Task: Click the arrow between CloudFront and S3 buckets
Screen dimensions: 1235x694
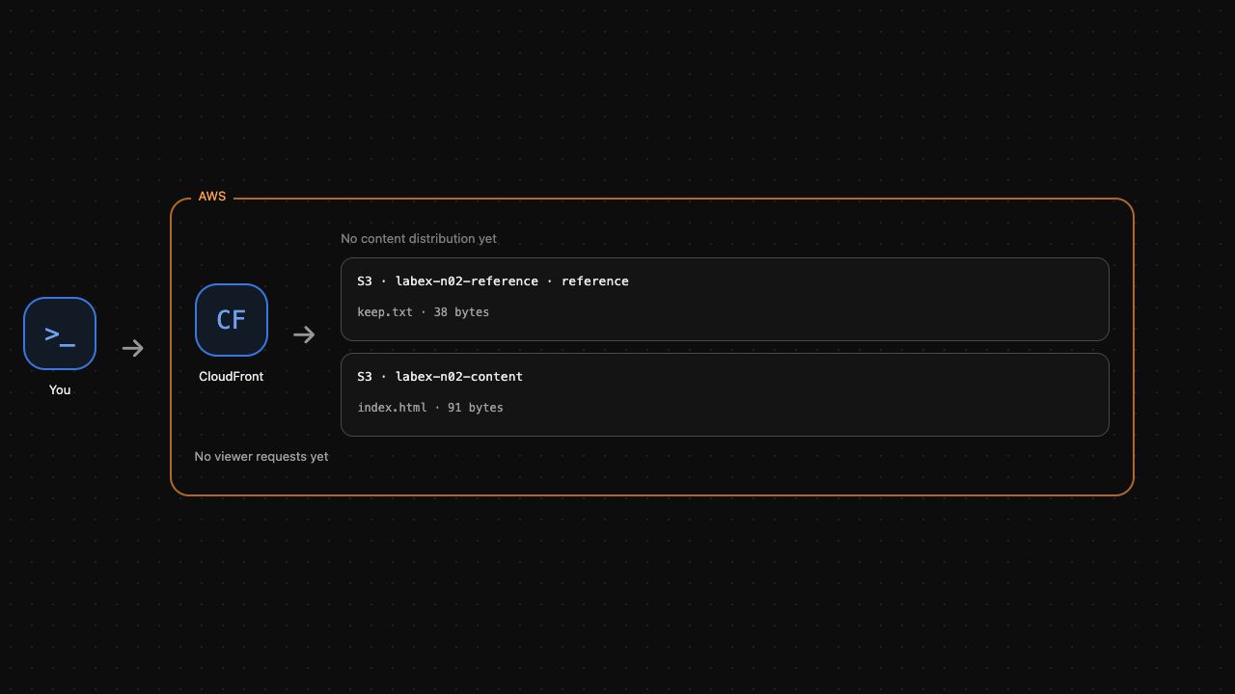Action: (304, 334)
